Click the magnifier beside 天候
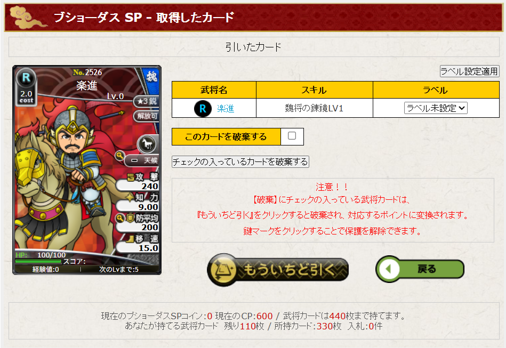The height and width of the screenshot is (348, 506). pos(119,156)
